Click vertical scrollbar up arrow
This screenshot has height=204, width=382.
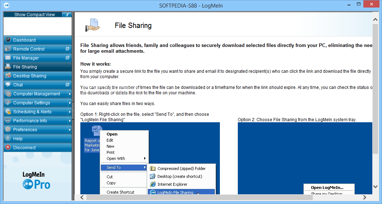375,19
